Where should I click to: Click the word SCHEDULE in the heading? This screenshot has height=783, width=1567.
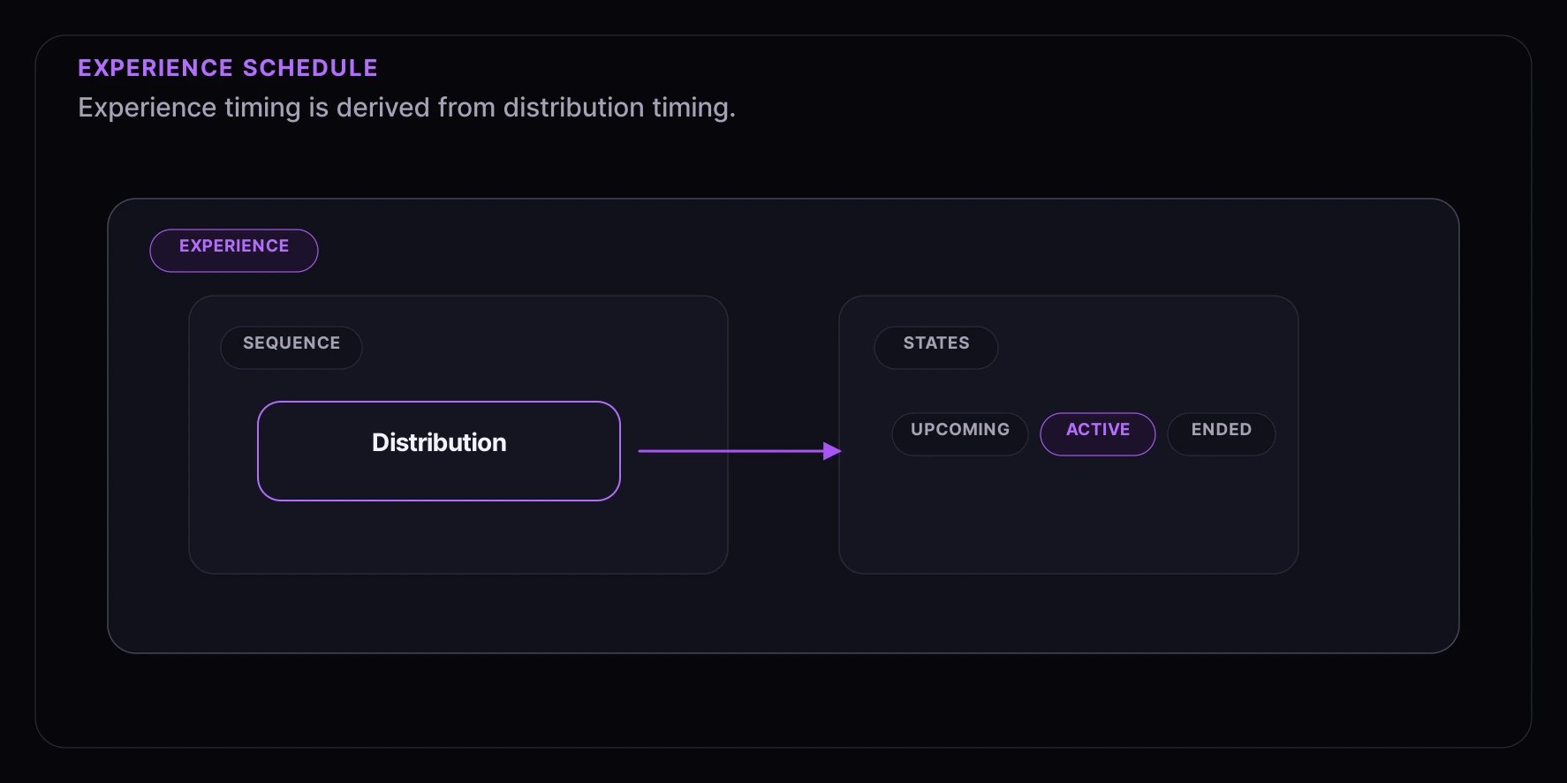310,68
